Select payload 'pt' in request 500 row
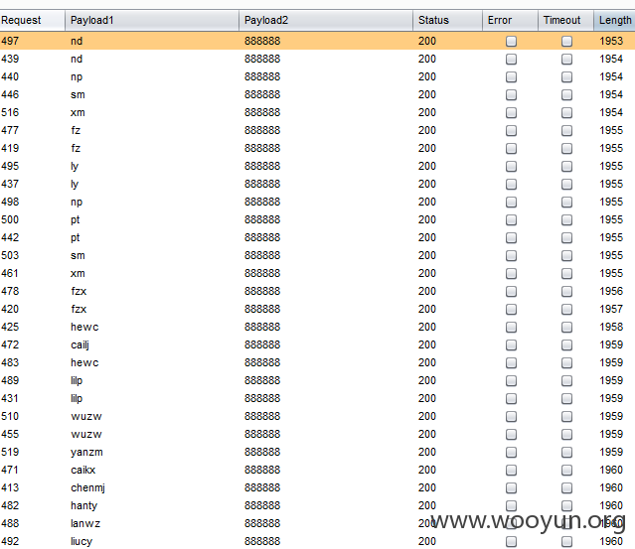The width and height of the screenshot is (635, 549). 76,219
